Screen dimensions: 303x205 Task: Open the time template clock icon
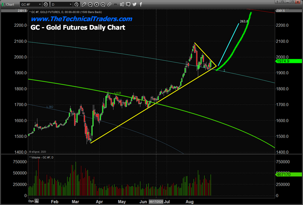[x=76, y=4]
